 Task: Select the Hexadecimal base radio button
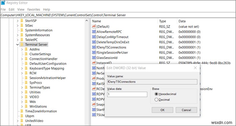pos(156,94)
